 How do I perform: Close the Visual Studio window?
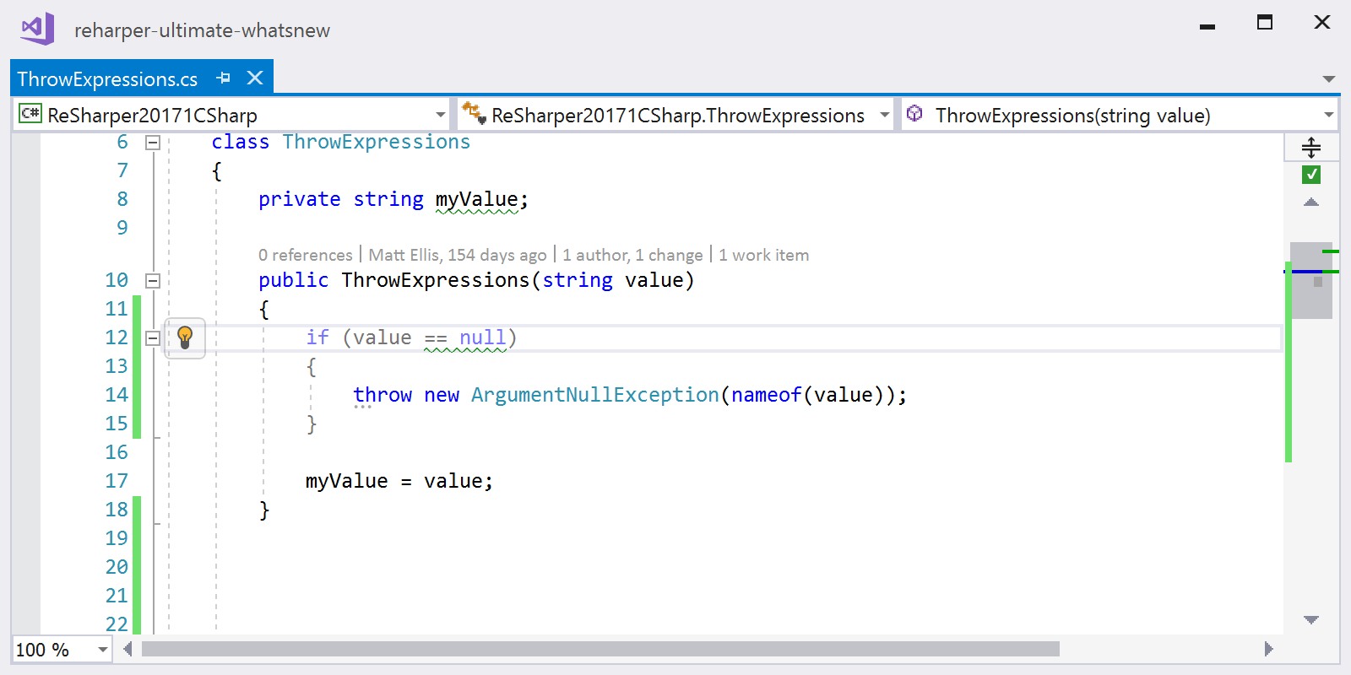[x=1322, y=23]
